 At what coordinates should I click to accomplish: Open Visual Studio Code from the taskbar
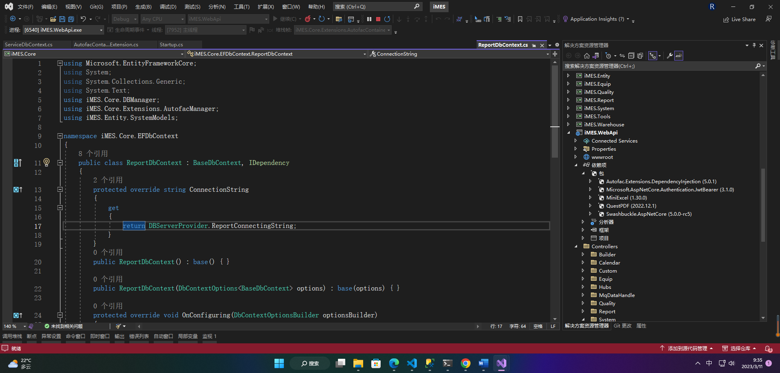point(412,363)
